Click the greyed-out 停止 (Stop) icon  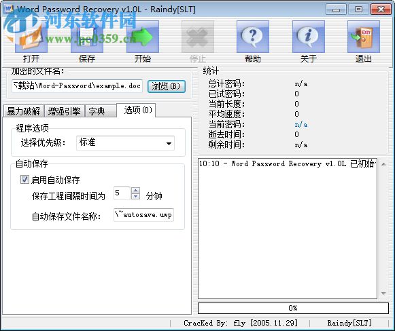click(x=198, y=37)
